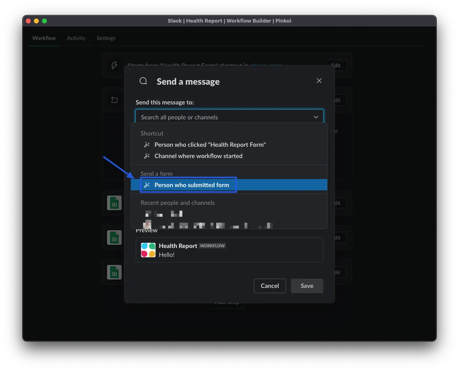Click the form step icon below the trigger
Image resolution: width=459 pixels, height=371 pixels.
click(x=114, y=100)
